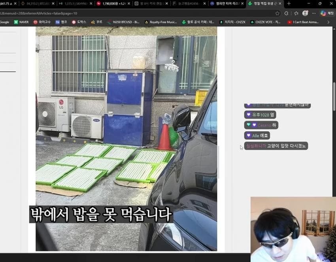The width and height of the screenshot is (336, 262).
Task: Click chat message from Alle
Action: [x=257, y=136]
